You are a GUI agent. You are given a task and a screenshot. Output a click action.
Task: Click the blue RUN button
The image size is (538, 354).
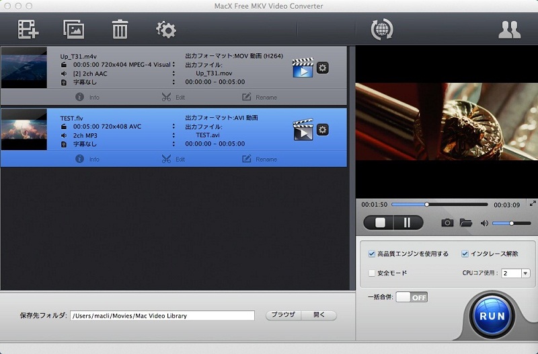tap(492, 316)
